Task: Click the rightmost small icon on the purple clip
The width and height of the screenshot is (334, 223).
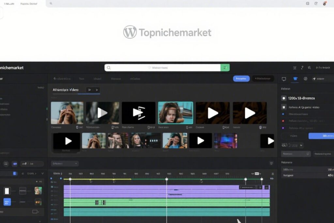Action: pos(266,187)
